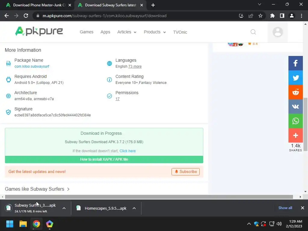
Task: Click the volume icon in system tray
Action: coord(279,224)
